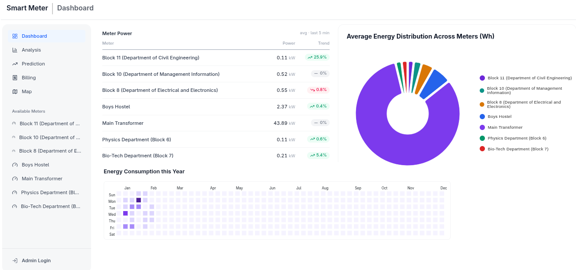Click the blue Boys Hostel pie slice
This screenshot has width=576, height=270.
click(433, 84)
